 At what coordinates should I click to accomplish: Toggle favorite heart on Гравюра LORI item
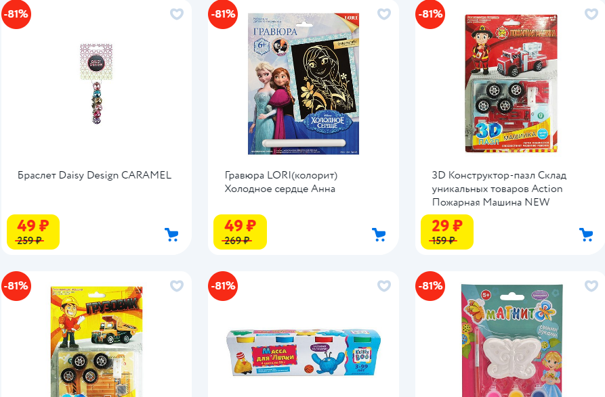384,14
